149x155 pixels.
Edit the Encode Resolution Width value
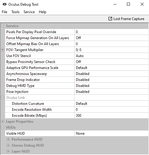click(111, 110)
